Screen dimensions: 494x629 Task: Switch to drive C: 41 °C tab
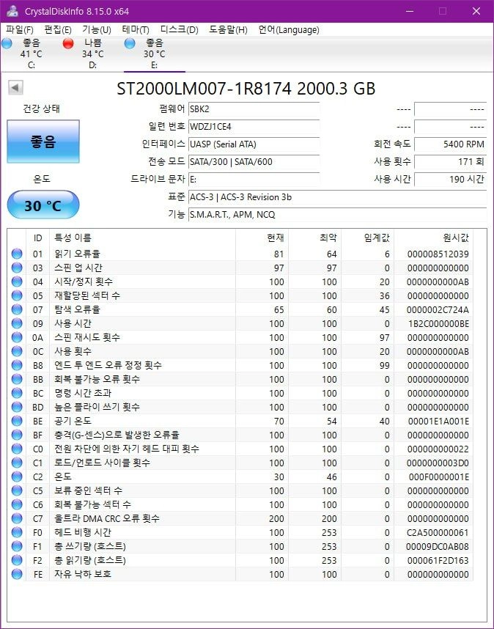point(32,54)
